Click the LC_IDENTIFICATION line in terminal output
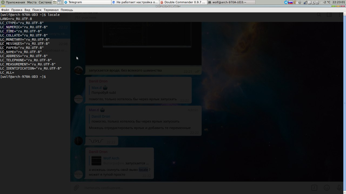Screen dimensions: 346x194 31,68
